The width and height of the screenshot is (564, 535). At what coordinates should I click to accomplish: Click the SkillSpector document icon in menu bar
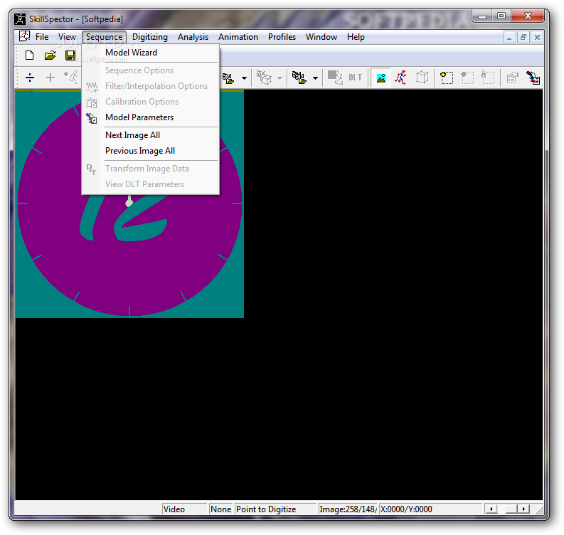[24, 36]
